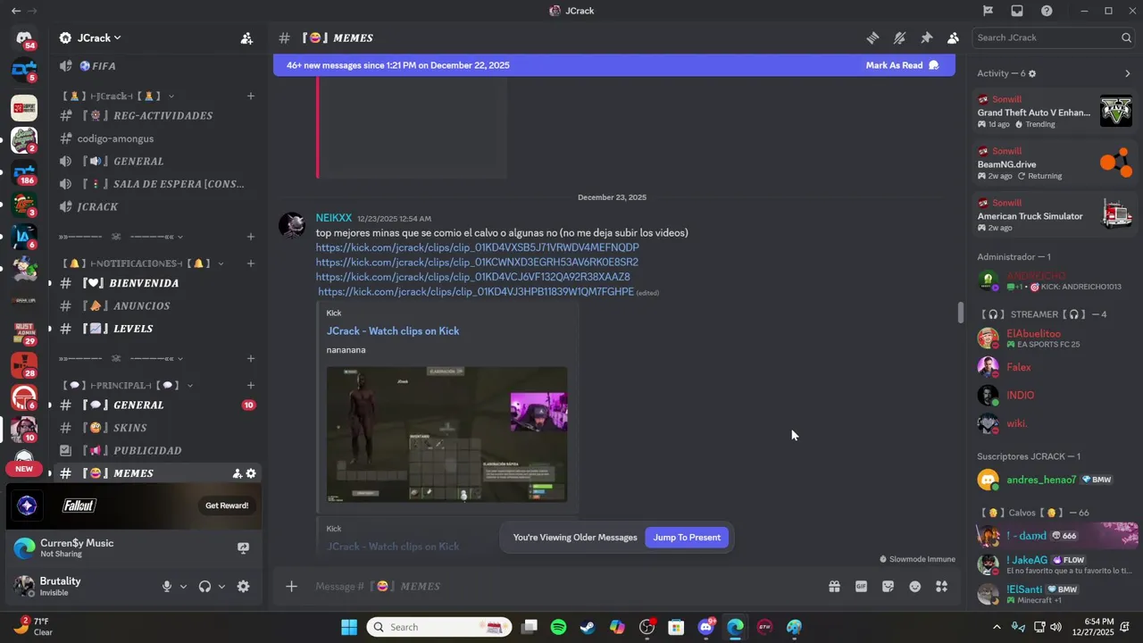The height and width of the screenshot is (643, 1143).
Task: Open the quests flag icon in title bar
Action: [x=988, y=11]
